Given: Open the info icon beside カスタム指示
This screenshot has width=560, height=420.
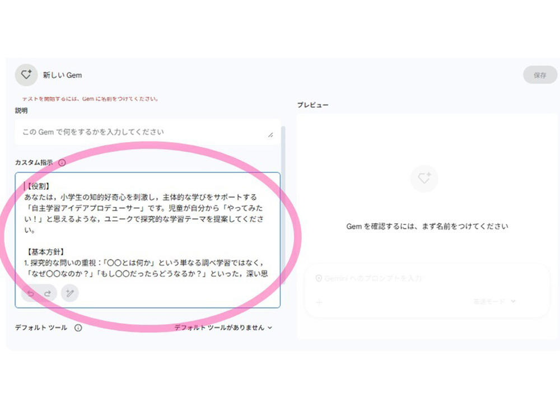Looking at the screenshot, I should point(62,162).
